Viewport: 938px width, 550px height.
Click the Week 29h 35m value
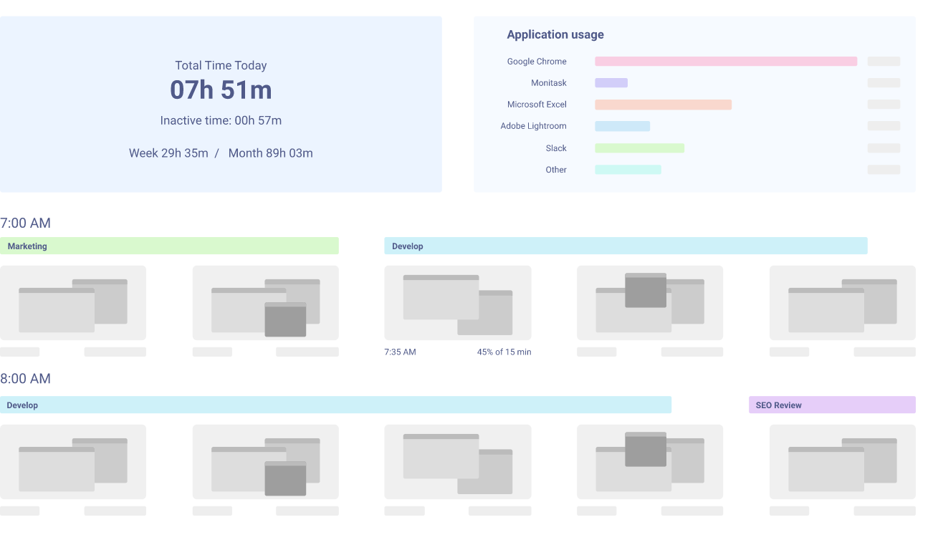pos(168,153)
